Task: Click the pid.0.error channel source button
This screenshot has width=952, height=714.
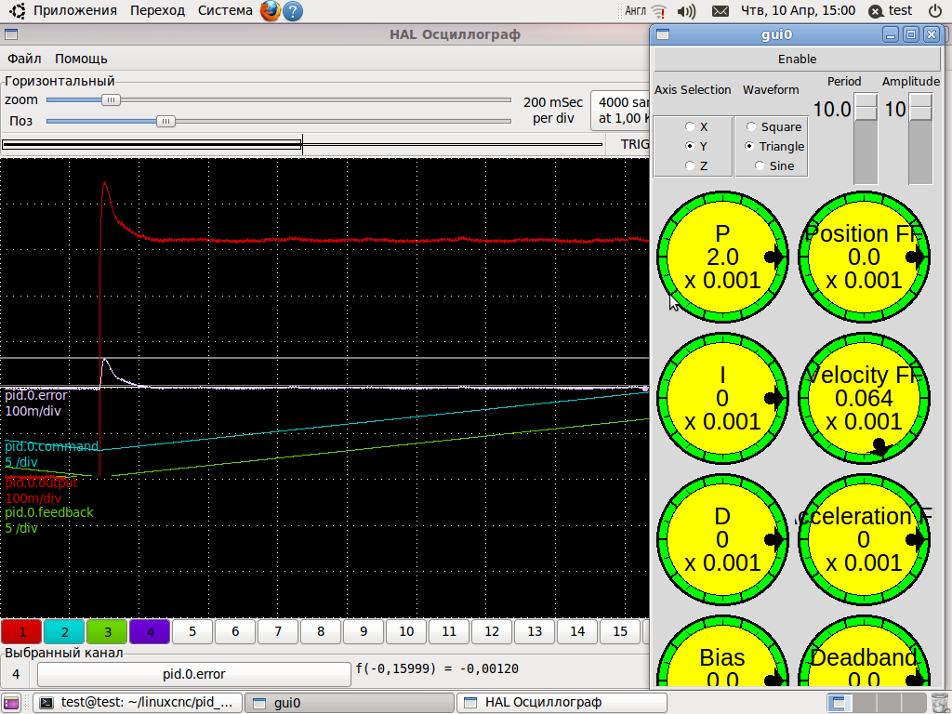Action: coord(193,674)
